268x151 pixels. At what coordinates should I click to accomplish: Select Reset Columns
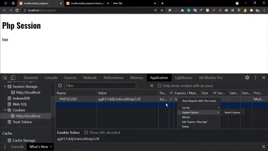(232, 112)
